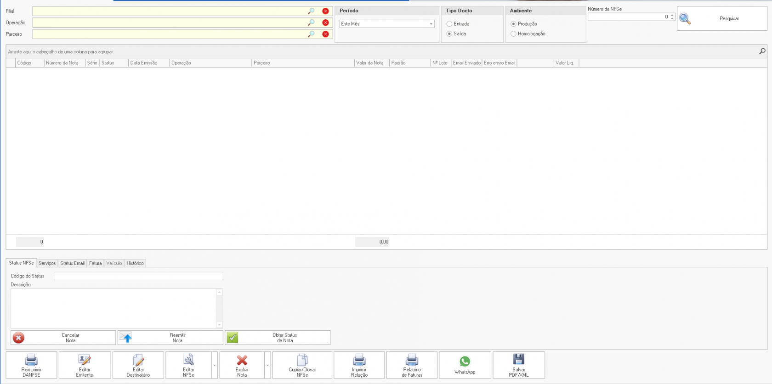The height and width of the screenshot is (384, 772).
Task: Click Salvar PDF/XML floppy disk button
Action: pyautogui.click(x=518, y=365)
